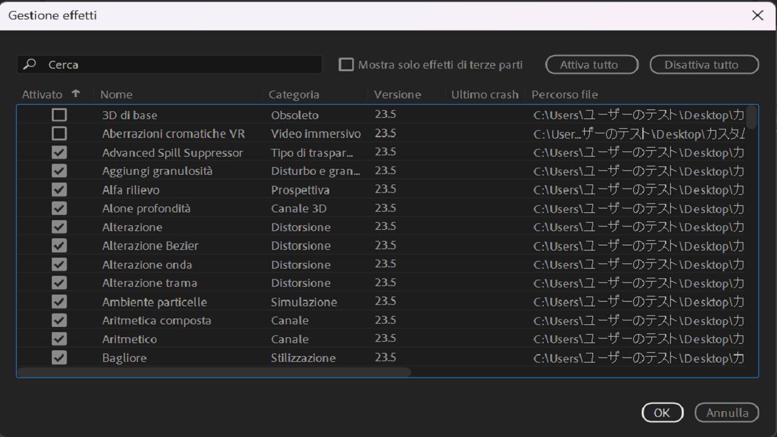Select the Alfa rilievo effect name
The height and width of the screenshot is (437, 777).
(131, 190)
